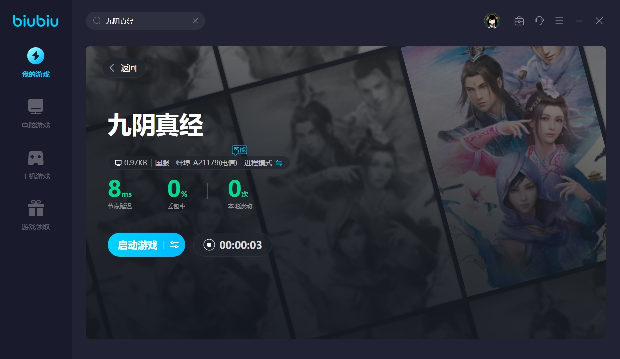620x359 pixels.
Task: Stop acceleration with the stop button
Action: [209, 245]
